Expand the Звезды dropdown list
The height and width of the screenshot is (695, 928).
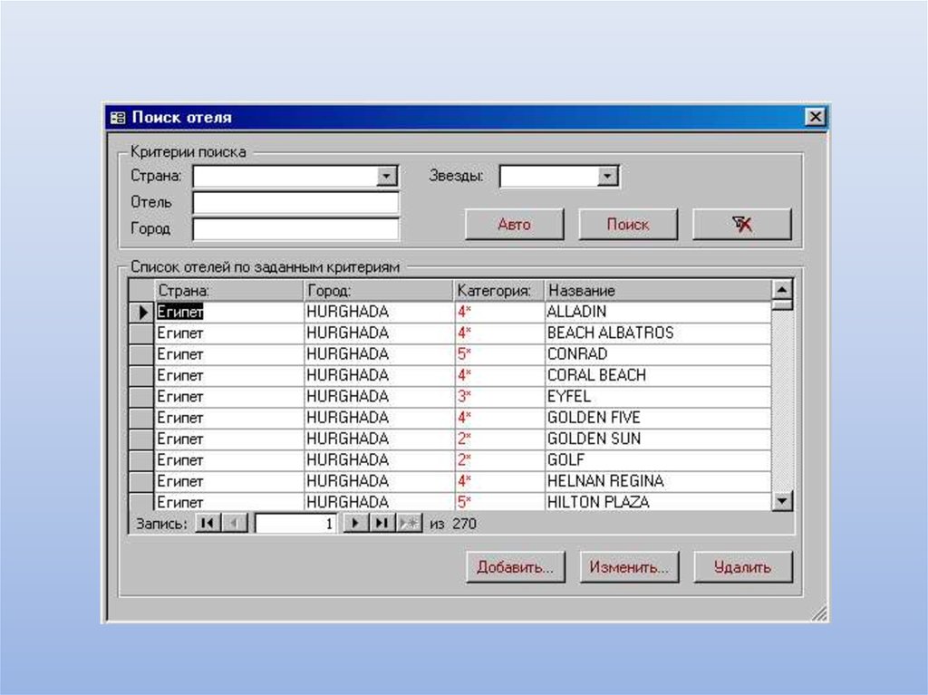[607, 177]
